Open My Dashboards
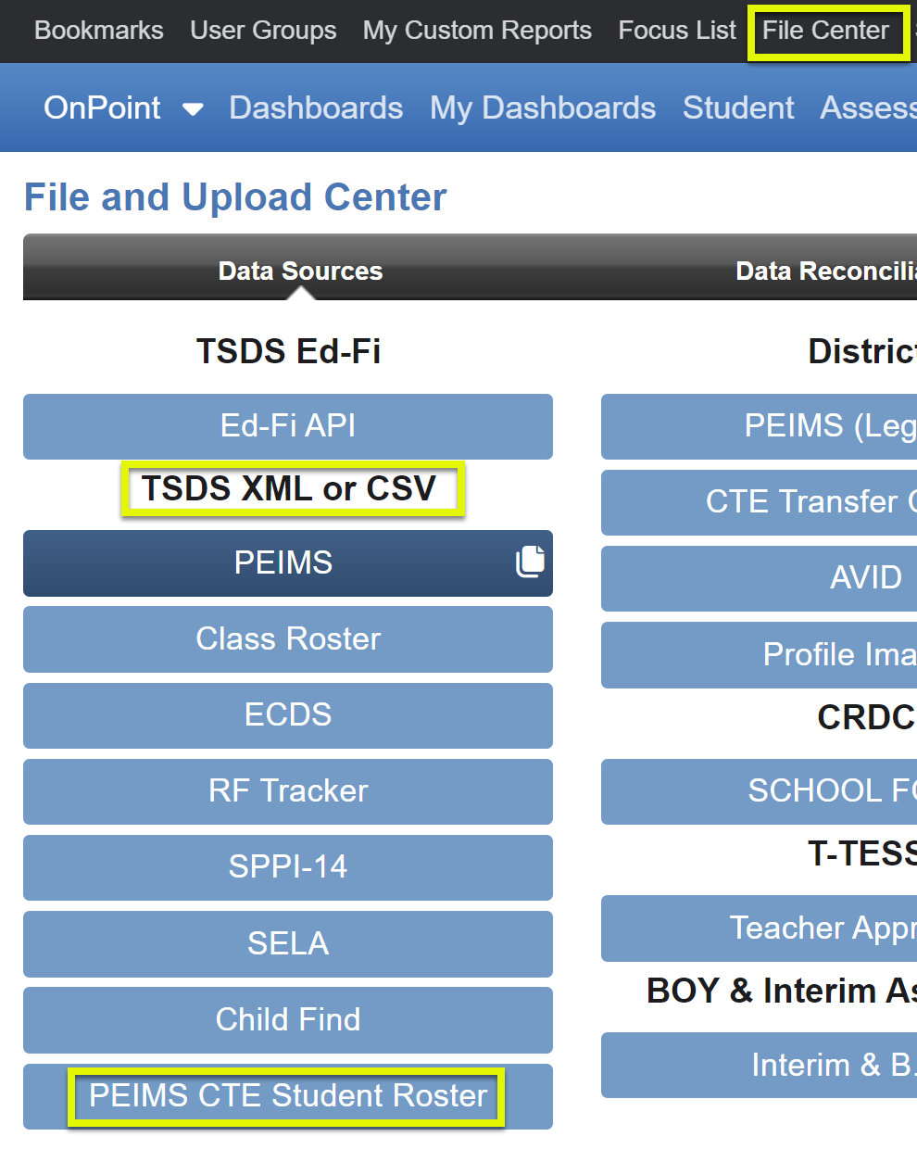This screenshot has width=917, height=1162. (543, 107)
